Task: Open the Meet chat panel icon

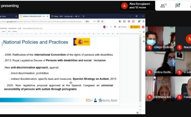Action: pyautogui.click(x=178, y=6)
